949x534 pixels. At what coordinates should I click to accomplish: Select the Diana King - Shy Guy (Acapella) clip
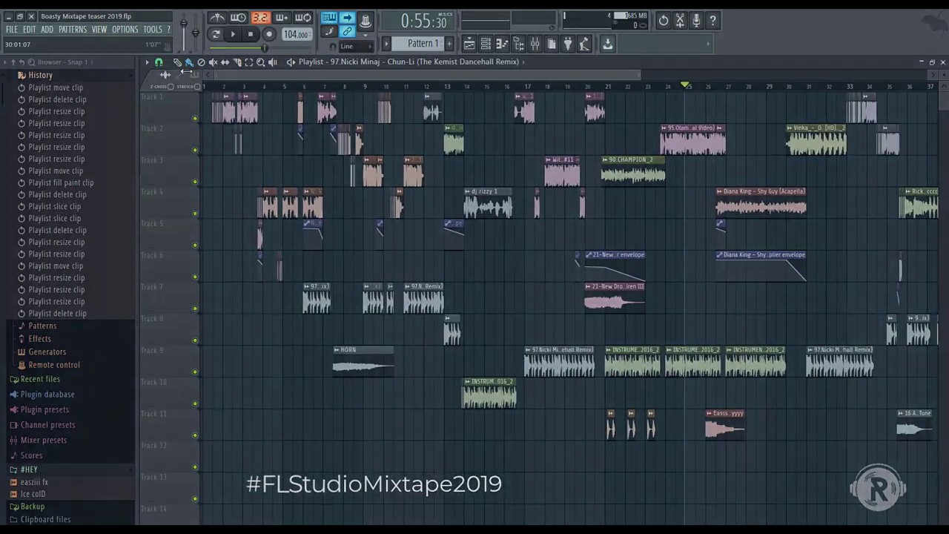(761, 202)
